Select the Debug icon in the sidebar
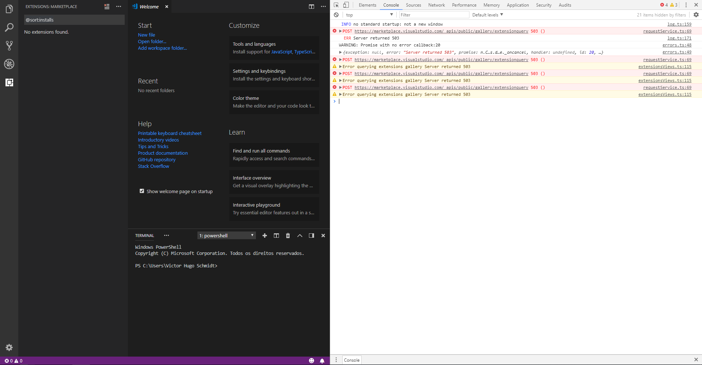The image size is (702, 365). 9,64
